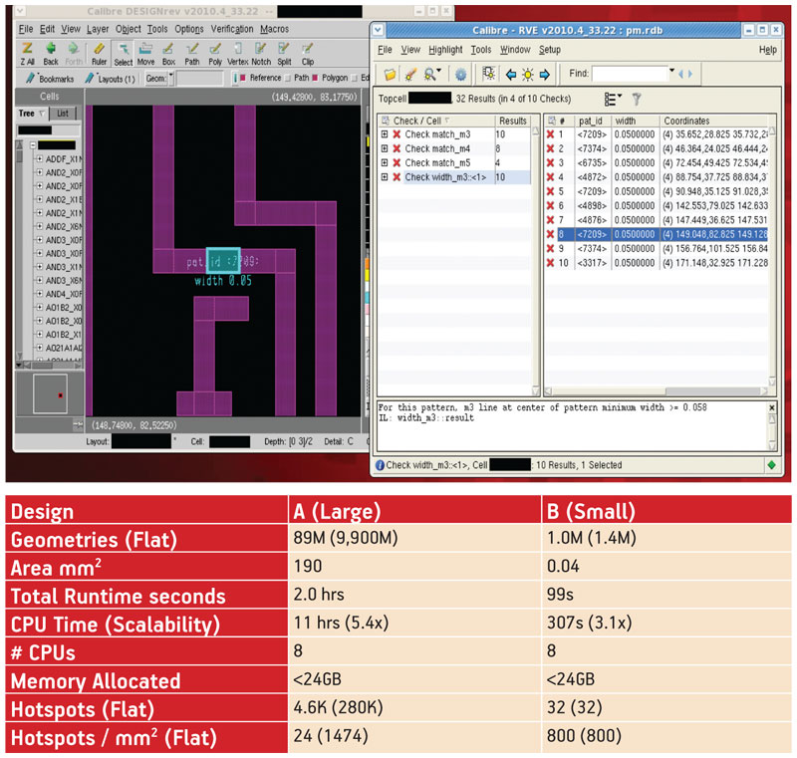Click the filter funnel icon in RVE
Viewport: 797px width, 758px height.
[637, 99]
